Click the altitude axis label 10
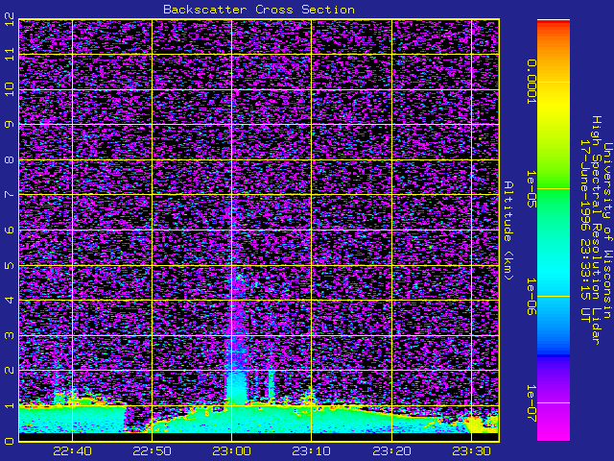This screenshot has width=614, height=461. click(10, 89)
